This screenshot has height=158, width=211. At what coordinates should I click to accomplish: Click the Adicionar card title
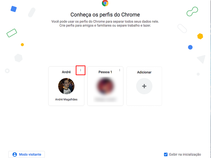[144, 72]
